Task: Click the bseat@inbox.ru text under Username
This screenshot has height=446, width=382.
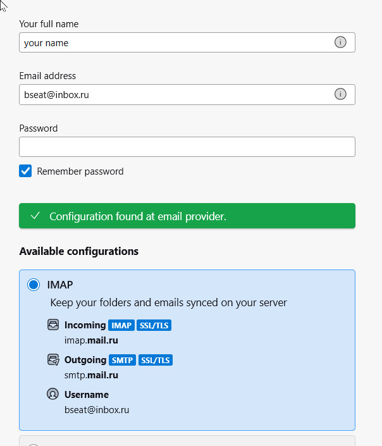Action: pyautogui.click(x=97, y=409)
